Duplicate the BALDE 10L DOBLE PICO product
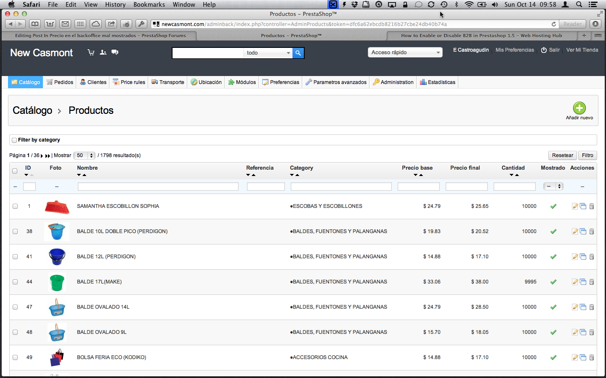The image size is (606, 378). point(583,231)
